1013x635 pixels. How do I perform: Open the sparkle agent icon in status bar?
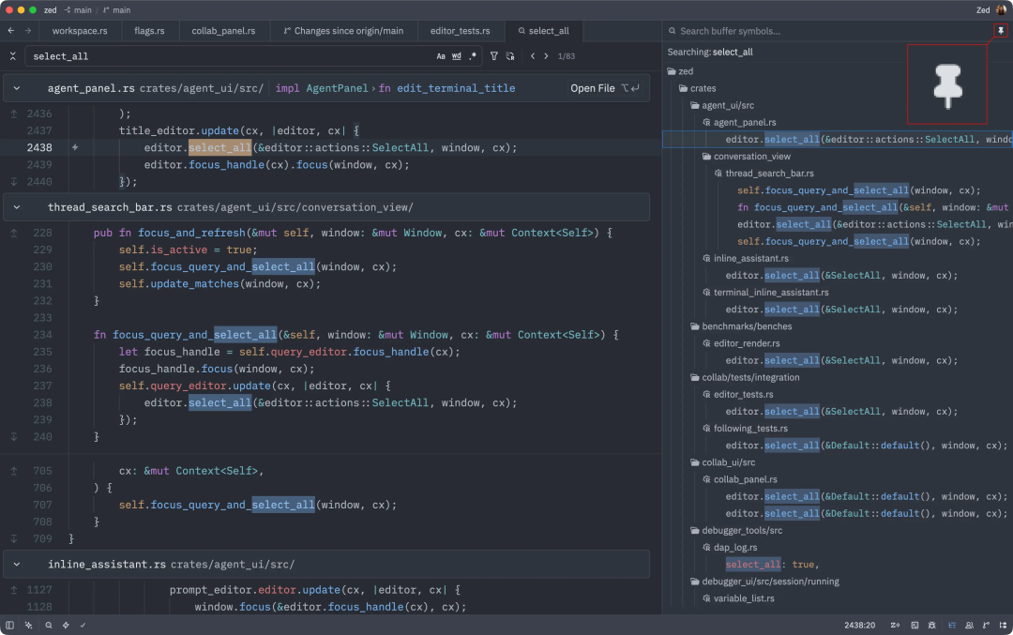point(28,625)
